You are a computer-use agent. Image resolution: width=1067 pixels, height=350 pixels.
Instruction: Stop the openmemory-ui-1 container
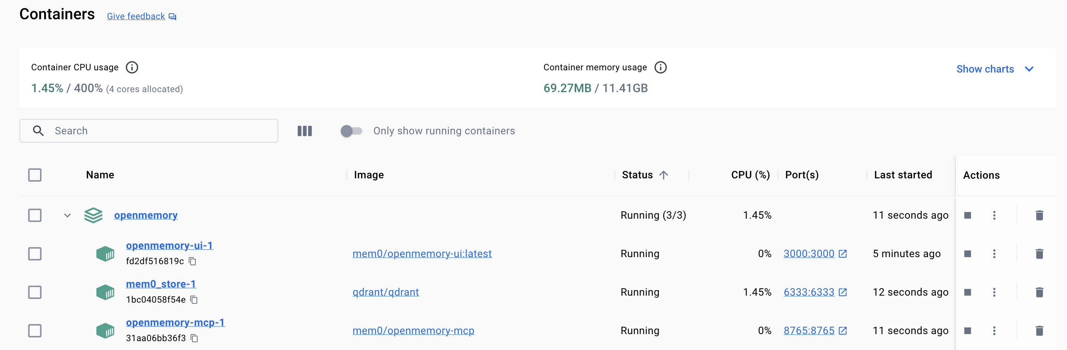click(968, 254)
